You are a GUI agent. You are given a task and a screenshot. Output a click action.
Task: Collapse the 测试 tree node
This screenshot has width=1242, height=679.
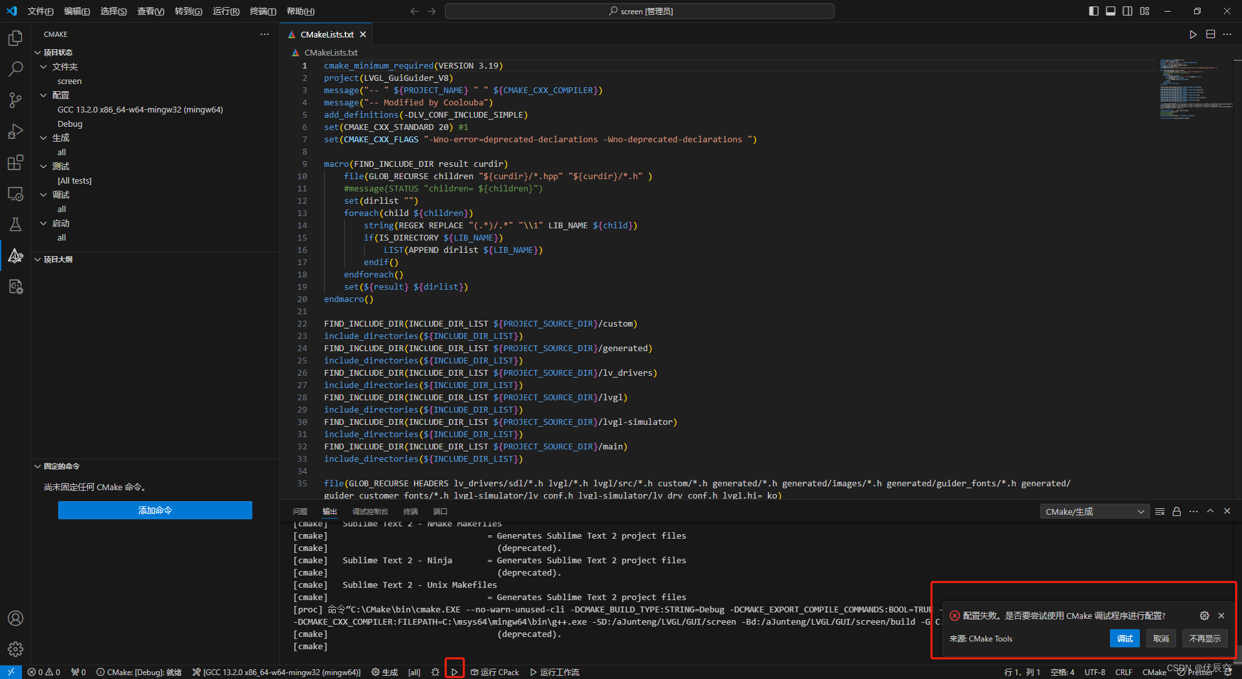43,166
